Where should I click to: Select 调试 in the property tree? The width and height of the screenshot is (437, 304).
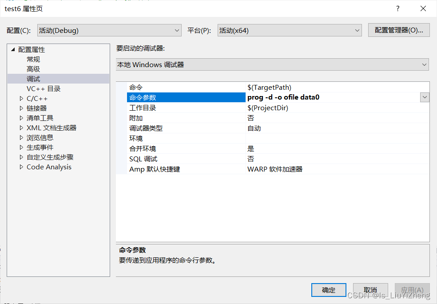click(33, 79)
